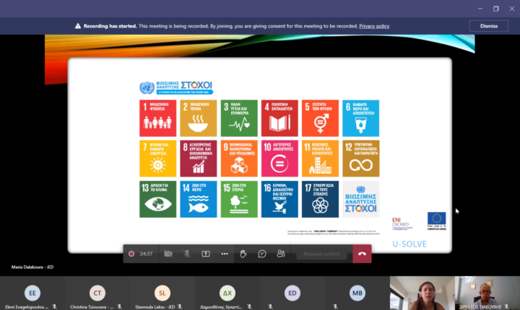Screen dimensions: 520x310
Task: Click the UN emblem in slide header
Action: 147,88
